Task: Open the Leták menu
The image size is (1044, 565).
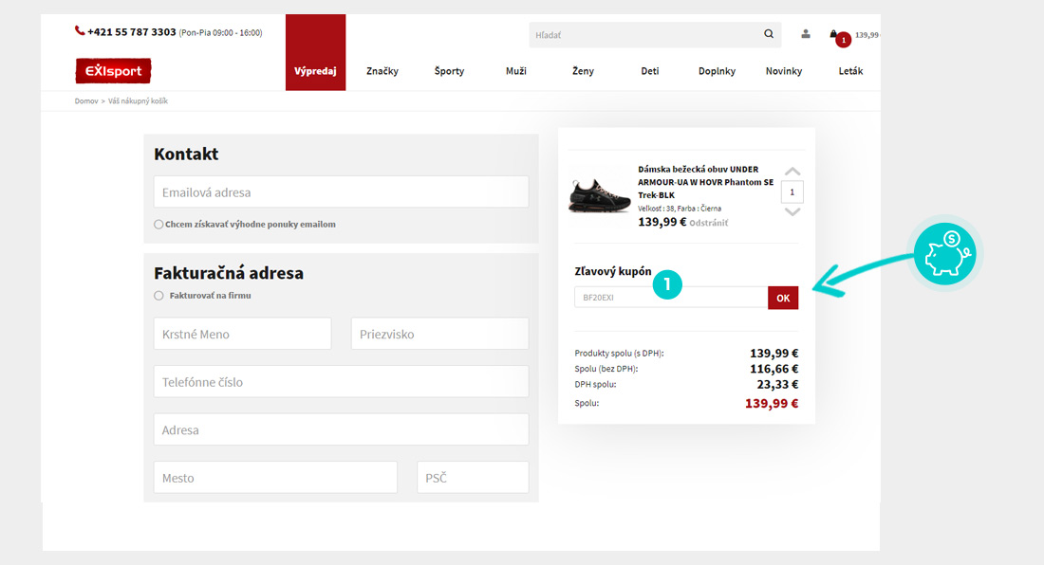Action: [x=851, y=71]
